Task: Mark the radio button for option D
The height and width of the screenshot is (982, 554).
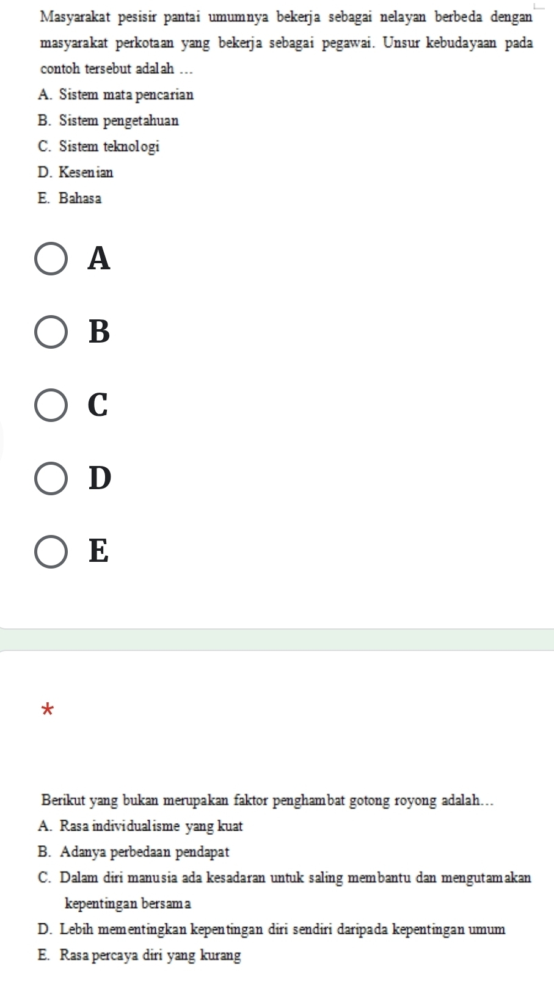Action: [x=51, y=479]
